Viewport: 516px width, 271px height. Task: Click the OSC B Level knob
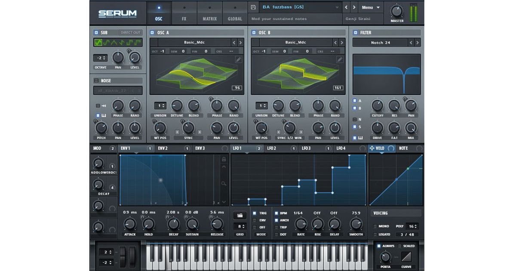pos(335,127)
